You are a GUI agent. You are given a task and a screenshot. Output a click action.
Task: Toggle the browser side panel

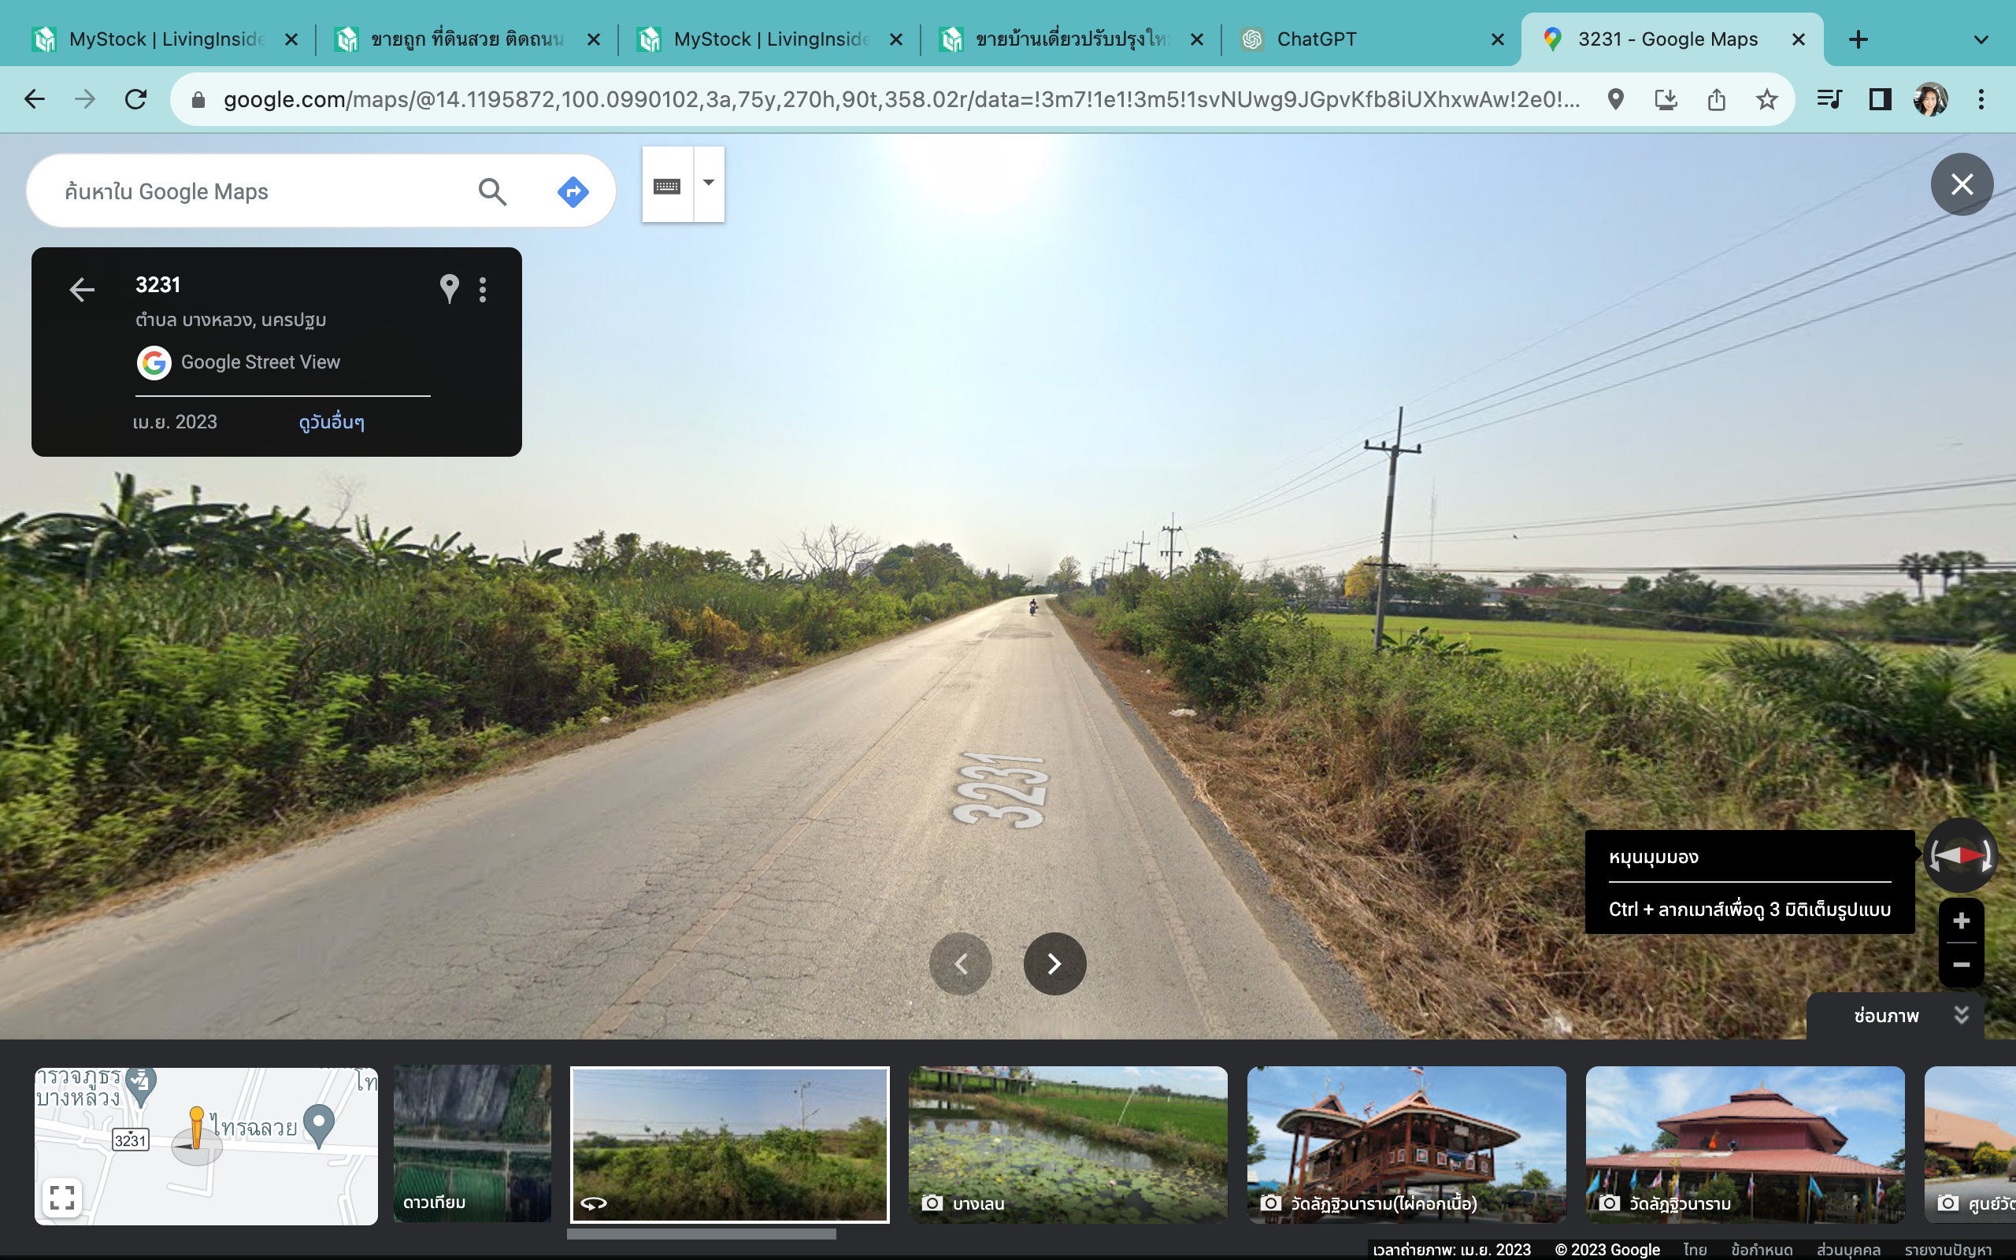coord(1880,100)
